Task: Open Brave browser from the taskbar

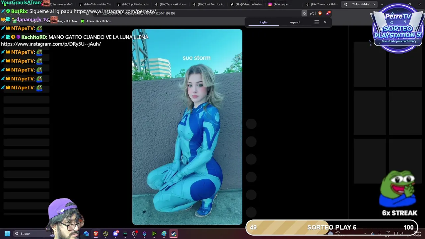Action: click(x=96, y=234)
